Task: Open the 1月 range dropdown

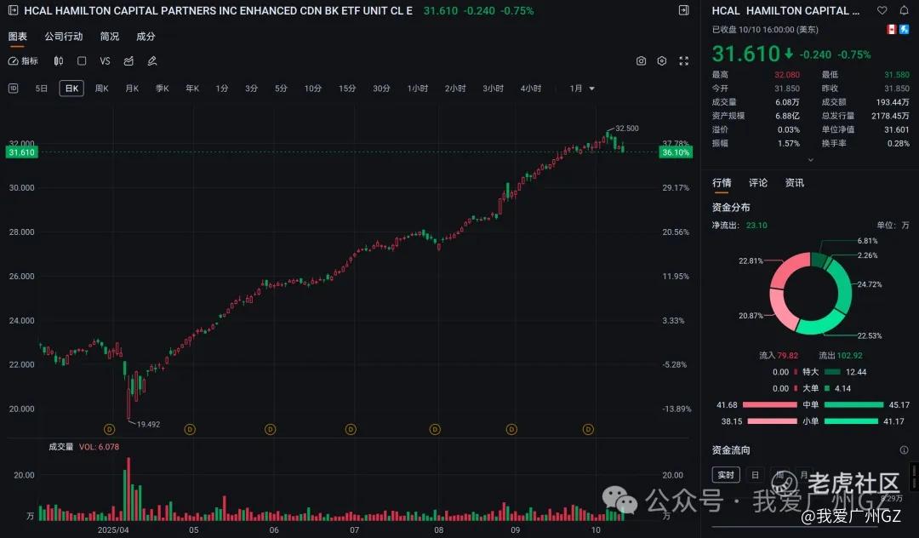Action: click(x=582, y=89)
